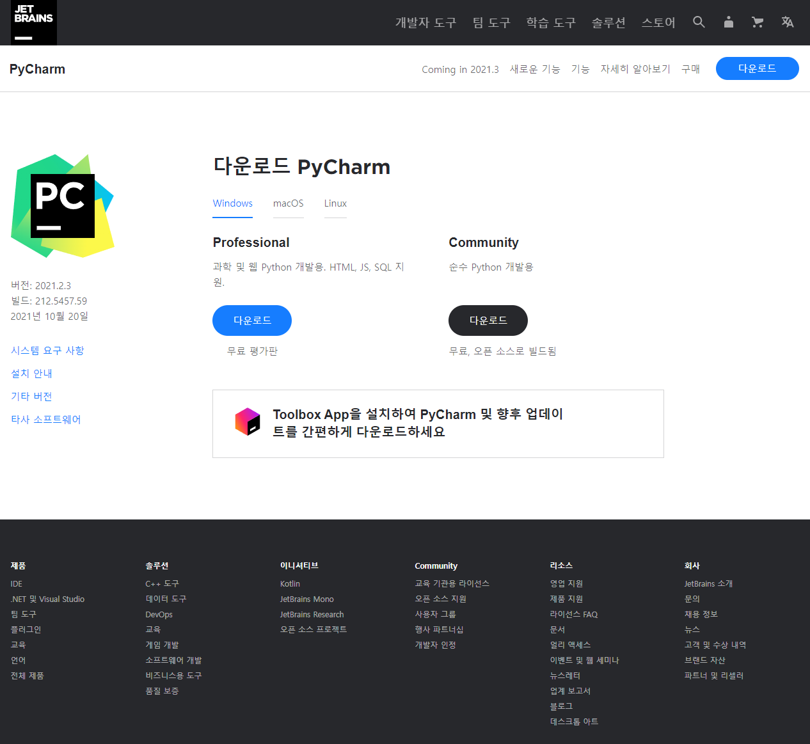
Task: Open Coming in 2021.3 page
Action: click(x=460, y=69)
